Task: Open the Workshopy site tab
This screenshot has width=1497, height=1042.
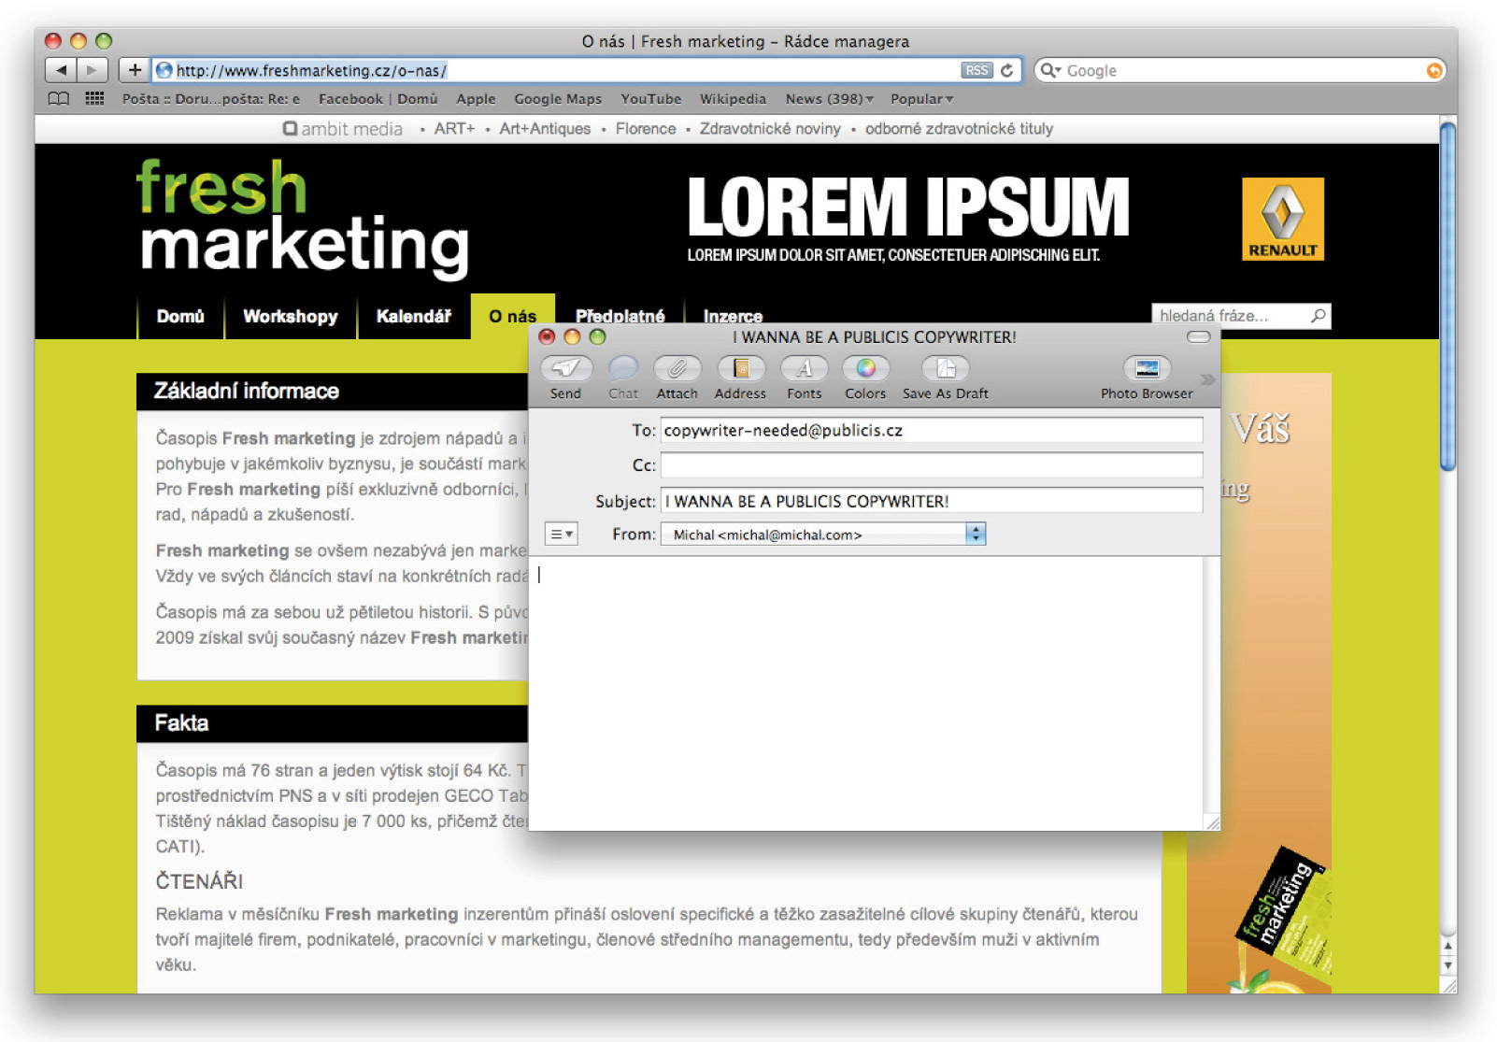Action: 291,316
